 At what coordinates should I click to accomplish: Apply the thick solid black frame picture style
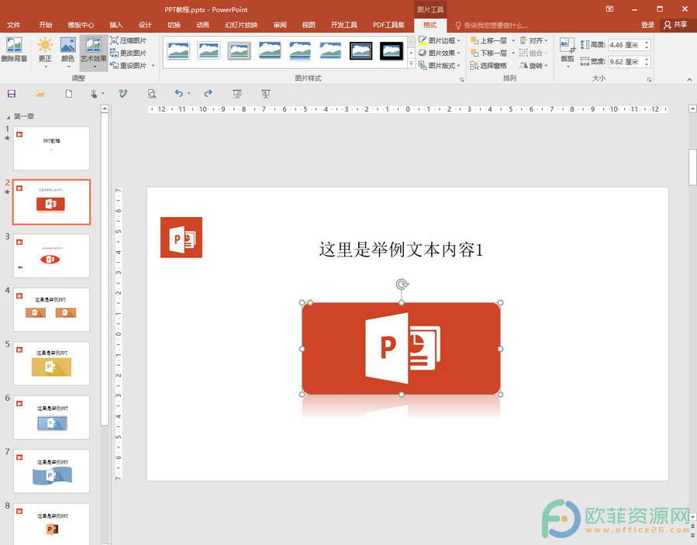pyautogui.click(x=392, y=50)
